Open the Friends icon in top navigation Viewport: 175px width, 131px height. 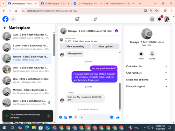pyautogui.click(x=96, y=19)
